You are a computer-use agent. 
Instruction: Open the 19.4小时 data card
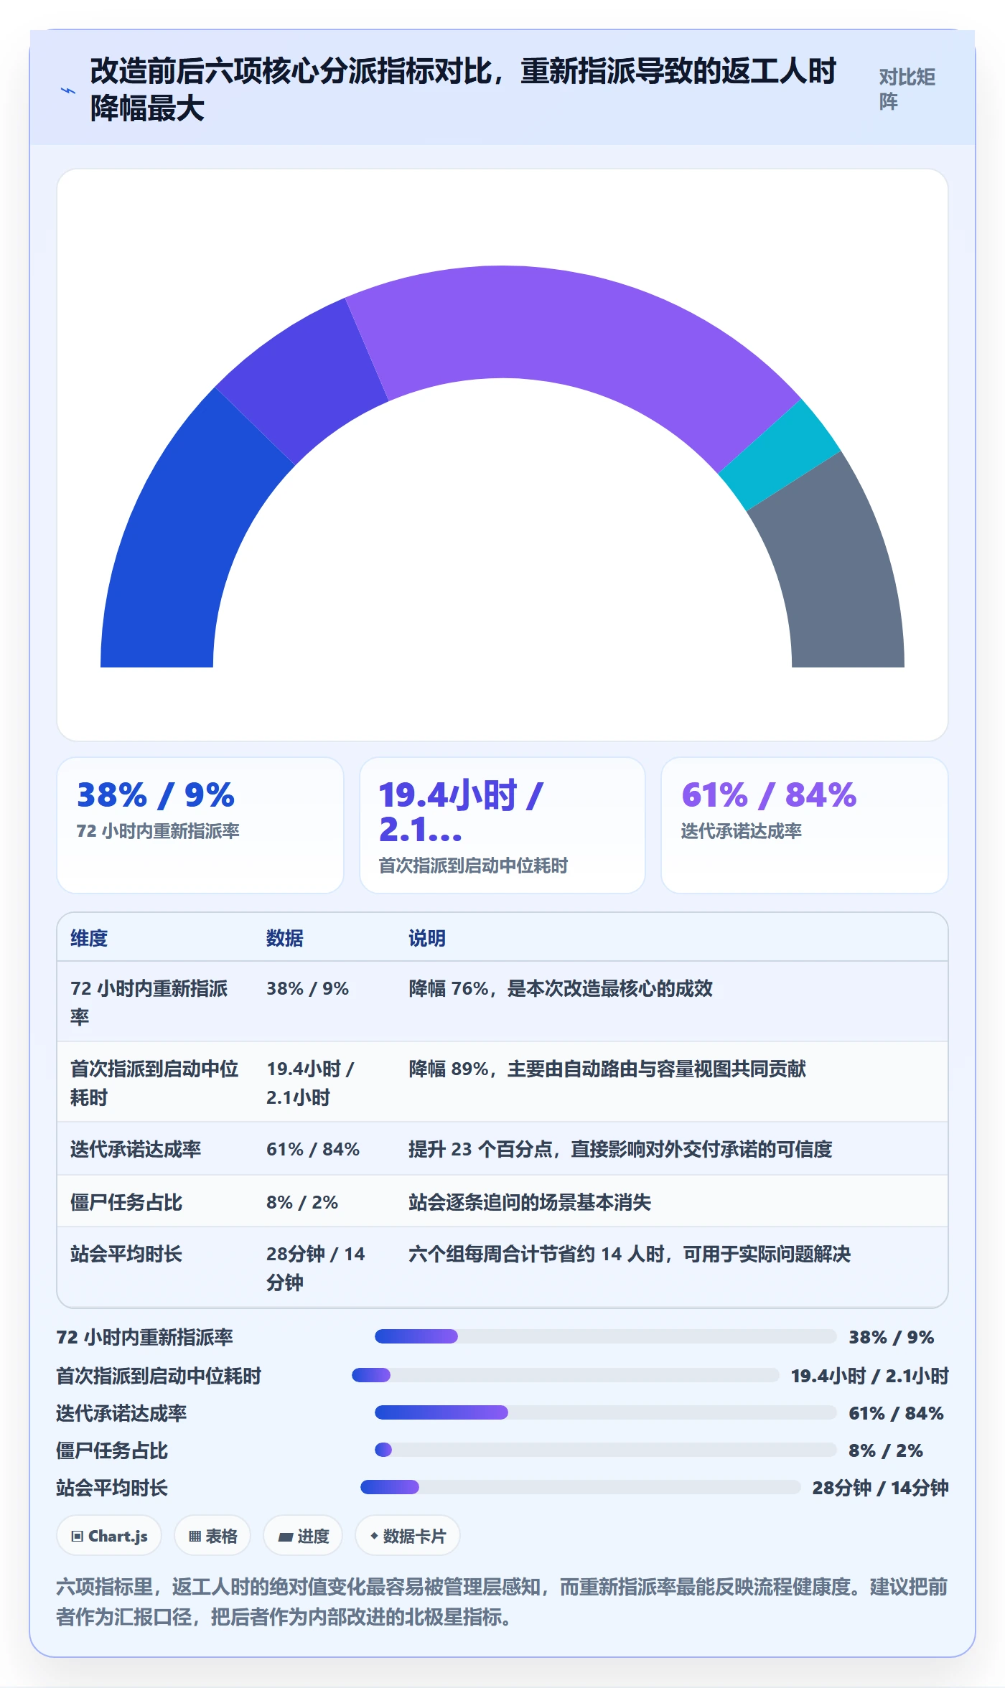(502, 825)
